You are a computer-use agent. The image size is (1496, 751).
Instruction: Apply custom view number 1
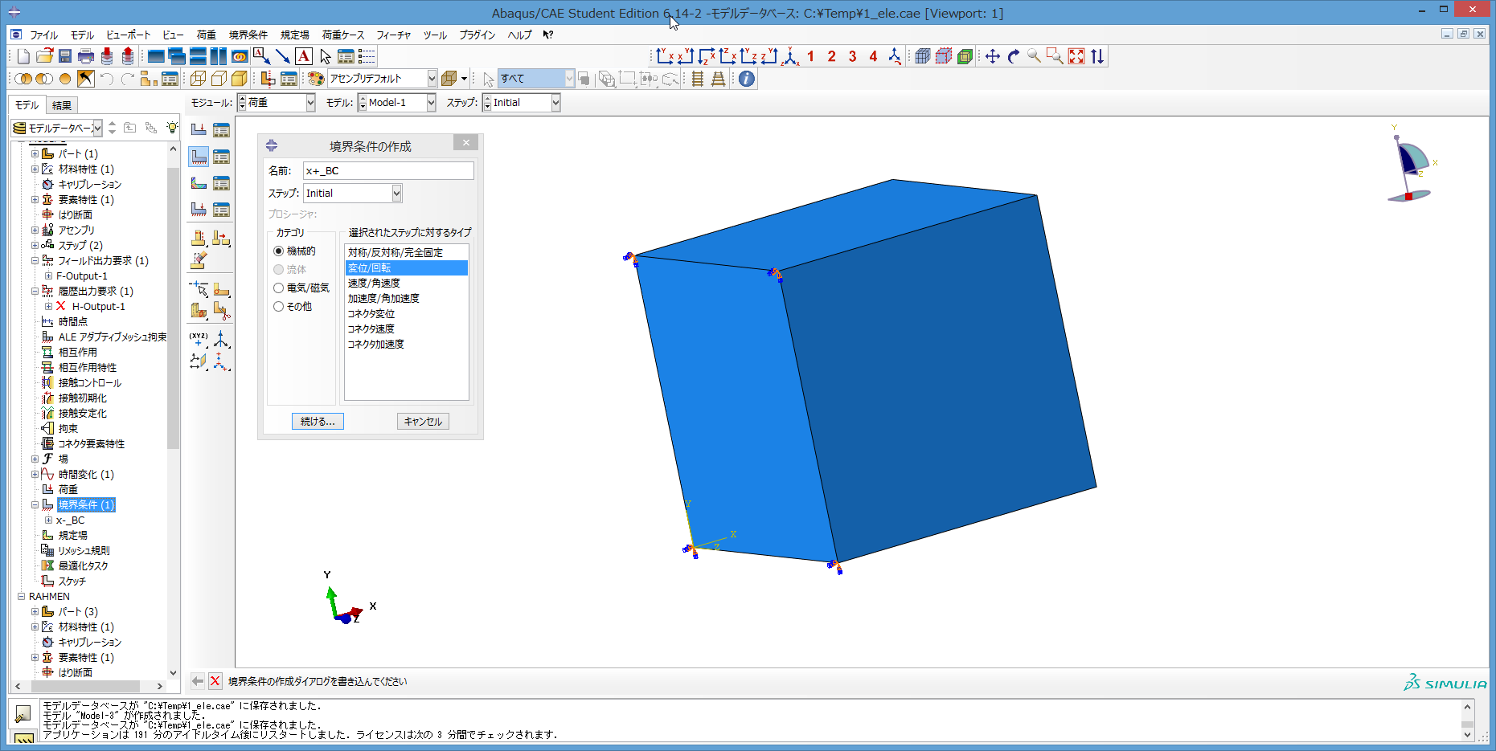[811, 56]
